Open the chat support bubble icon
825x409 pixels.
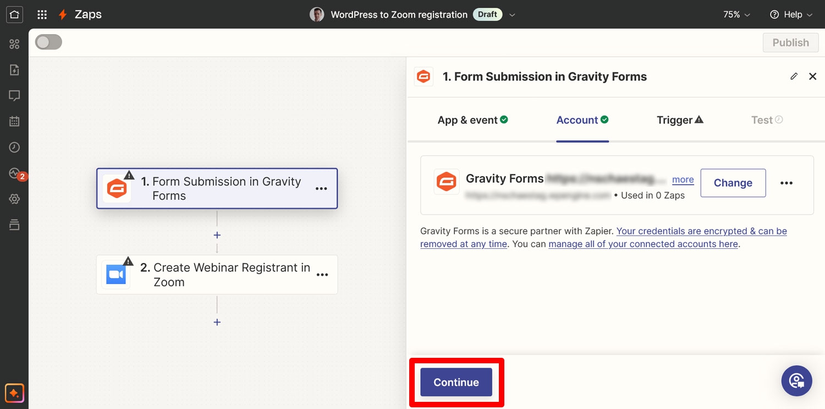tap(796, 380)
